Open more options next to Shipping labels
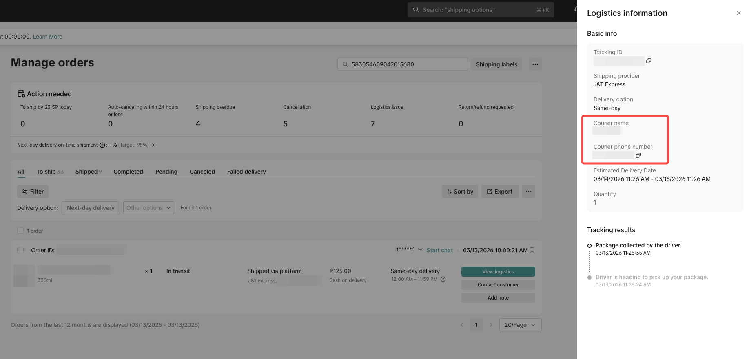The height and width of the screenshot is (359, 749). [x=535, y=64]
